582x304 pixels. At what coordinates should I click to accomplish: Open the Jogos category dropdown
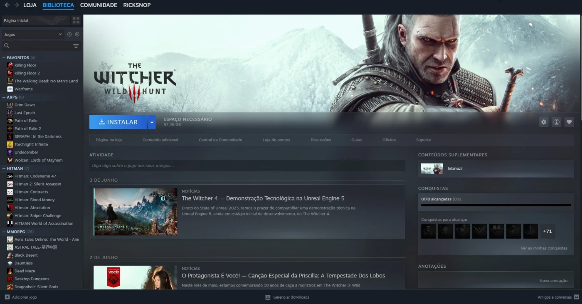click(33, 35)
